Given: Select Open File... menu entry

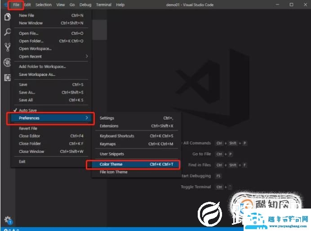Looking at the screenshot, I should pyautogui.click(x=51, y=33).
